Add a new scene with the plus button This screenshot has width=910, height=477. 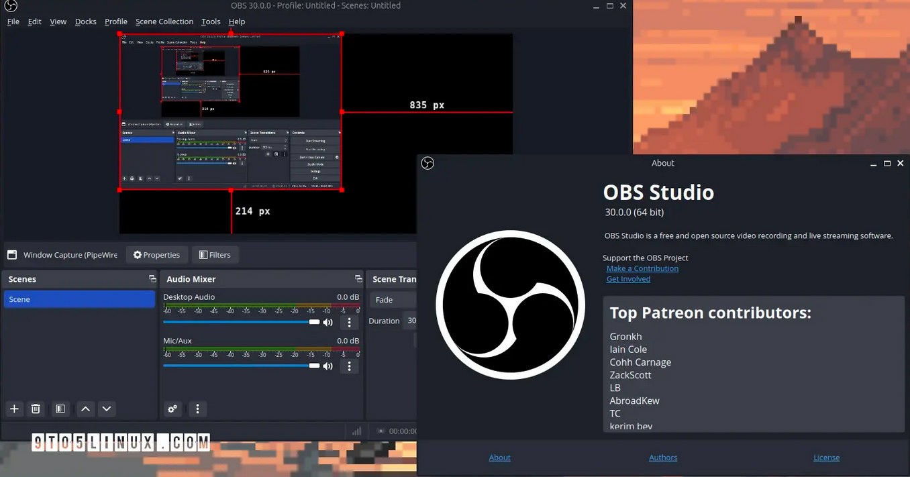click(x=14, y=409)
